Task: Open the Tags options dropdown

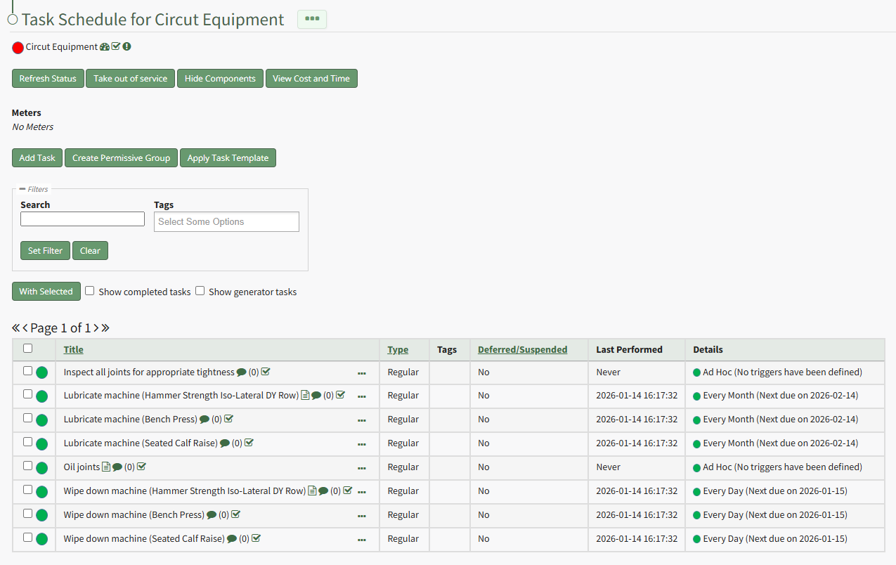Action: 226,222
